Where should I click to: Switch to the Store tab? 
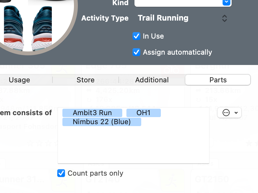[x=86, y=80]
